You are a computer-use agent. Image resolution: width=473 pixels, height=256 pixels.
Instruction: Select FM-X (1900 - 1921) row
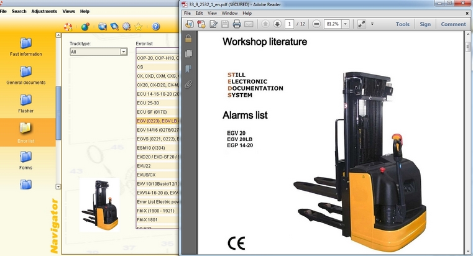pyautogui.click(x=157, y=211)
